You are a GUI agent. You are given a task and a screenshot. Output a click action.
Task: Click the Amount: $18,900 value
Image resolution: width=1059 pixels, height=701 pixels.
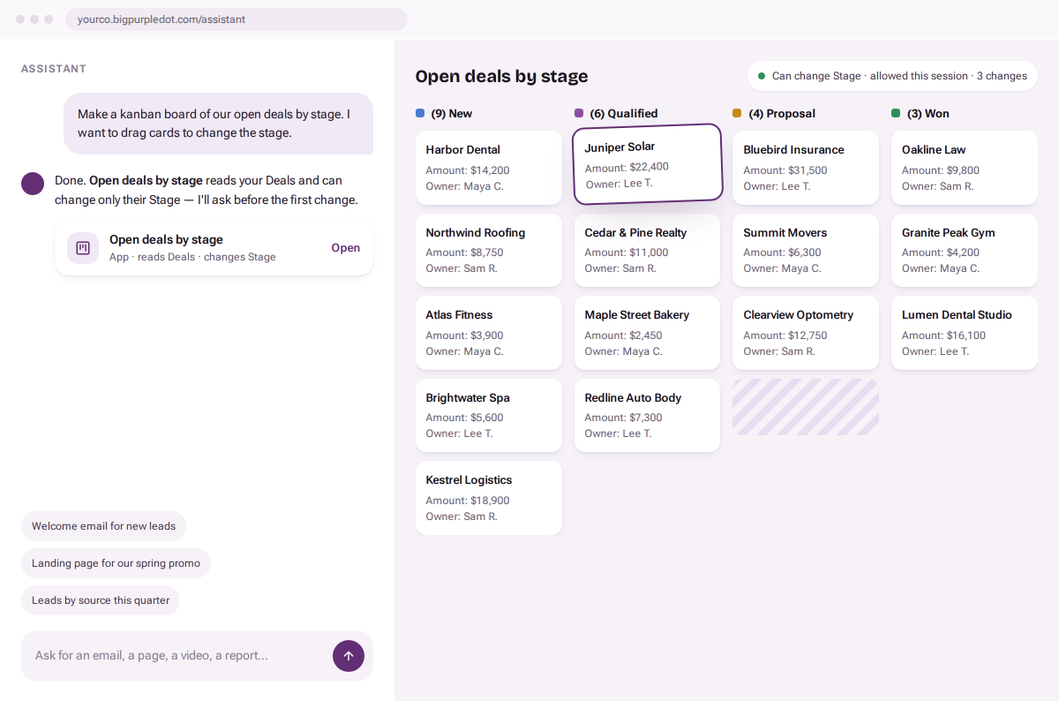click(x=468, y=501)
